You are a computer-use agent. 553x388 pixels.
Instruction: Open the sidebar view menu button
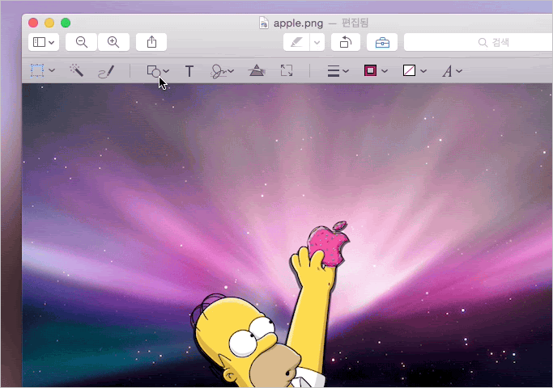tap(44, 42)
